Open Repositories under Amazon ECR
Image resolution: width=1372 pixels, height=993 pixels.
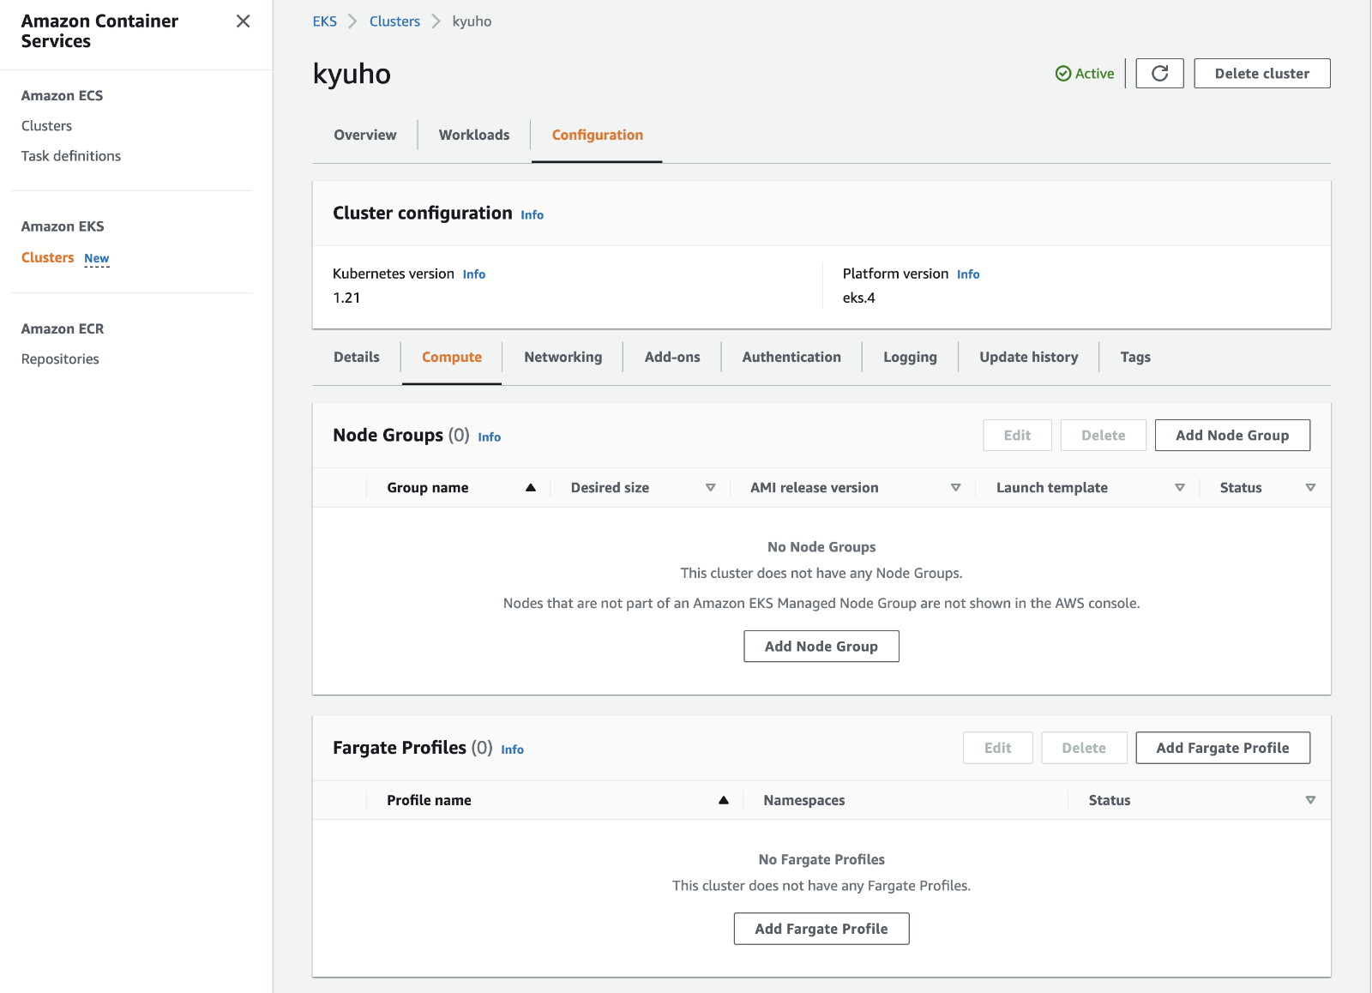[x=60, y=359]
